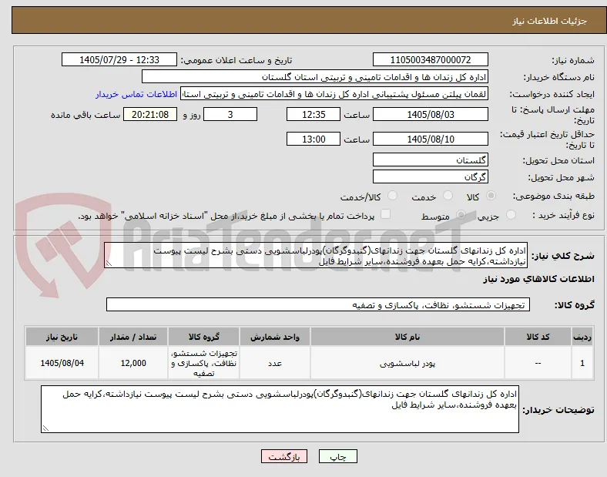Select the متوسط purchase type radio
The width and height of the screenshot is (607, 477).
(x=461, y=215)
